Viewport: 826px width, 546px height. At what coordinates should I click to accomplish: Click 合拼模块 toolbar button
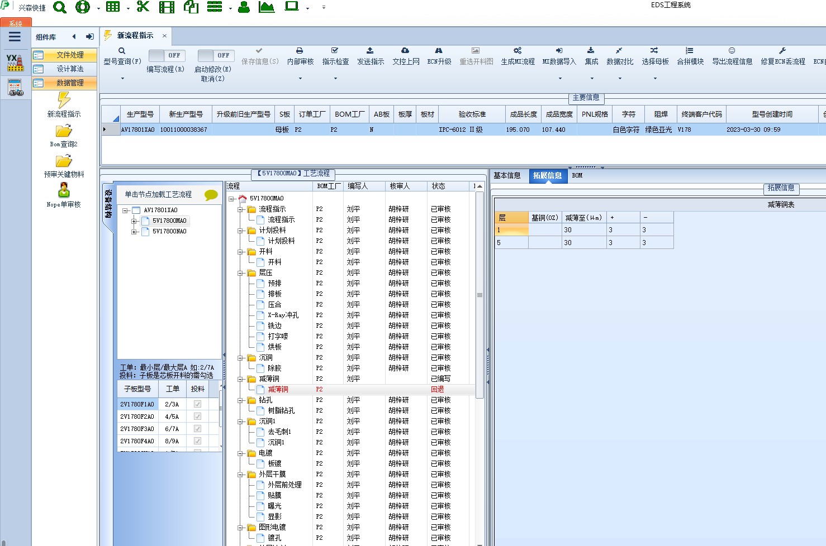[x=690, y=56]
